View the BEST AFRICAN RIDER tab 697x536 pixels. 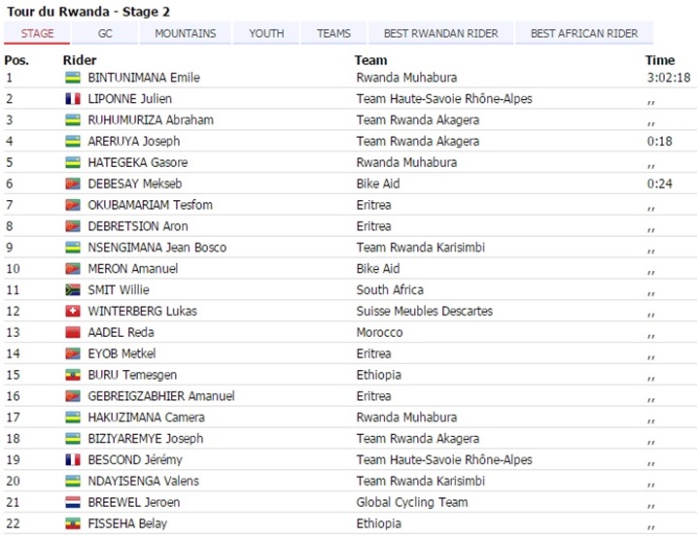(584, 33)
